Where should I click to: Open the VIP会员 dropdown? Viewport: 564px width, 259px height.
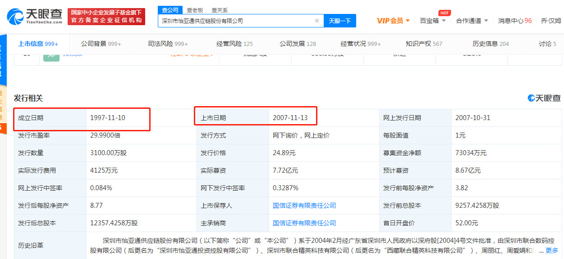(x=393, y=21)
